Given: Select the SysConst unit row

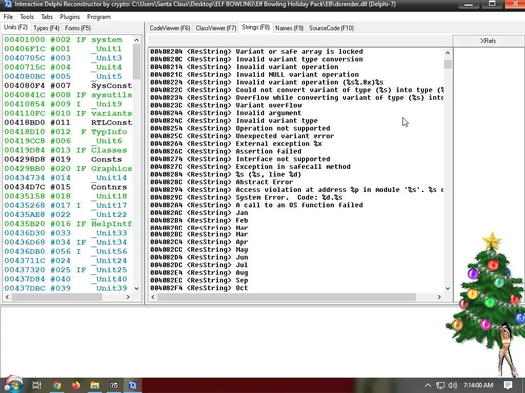Looking at the screenshot, I should [68, 85].
